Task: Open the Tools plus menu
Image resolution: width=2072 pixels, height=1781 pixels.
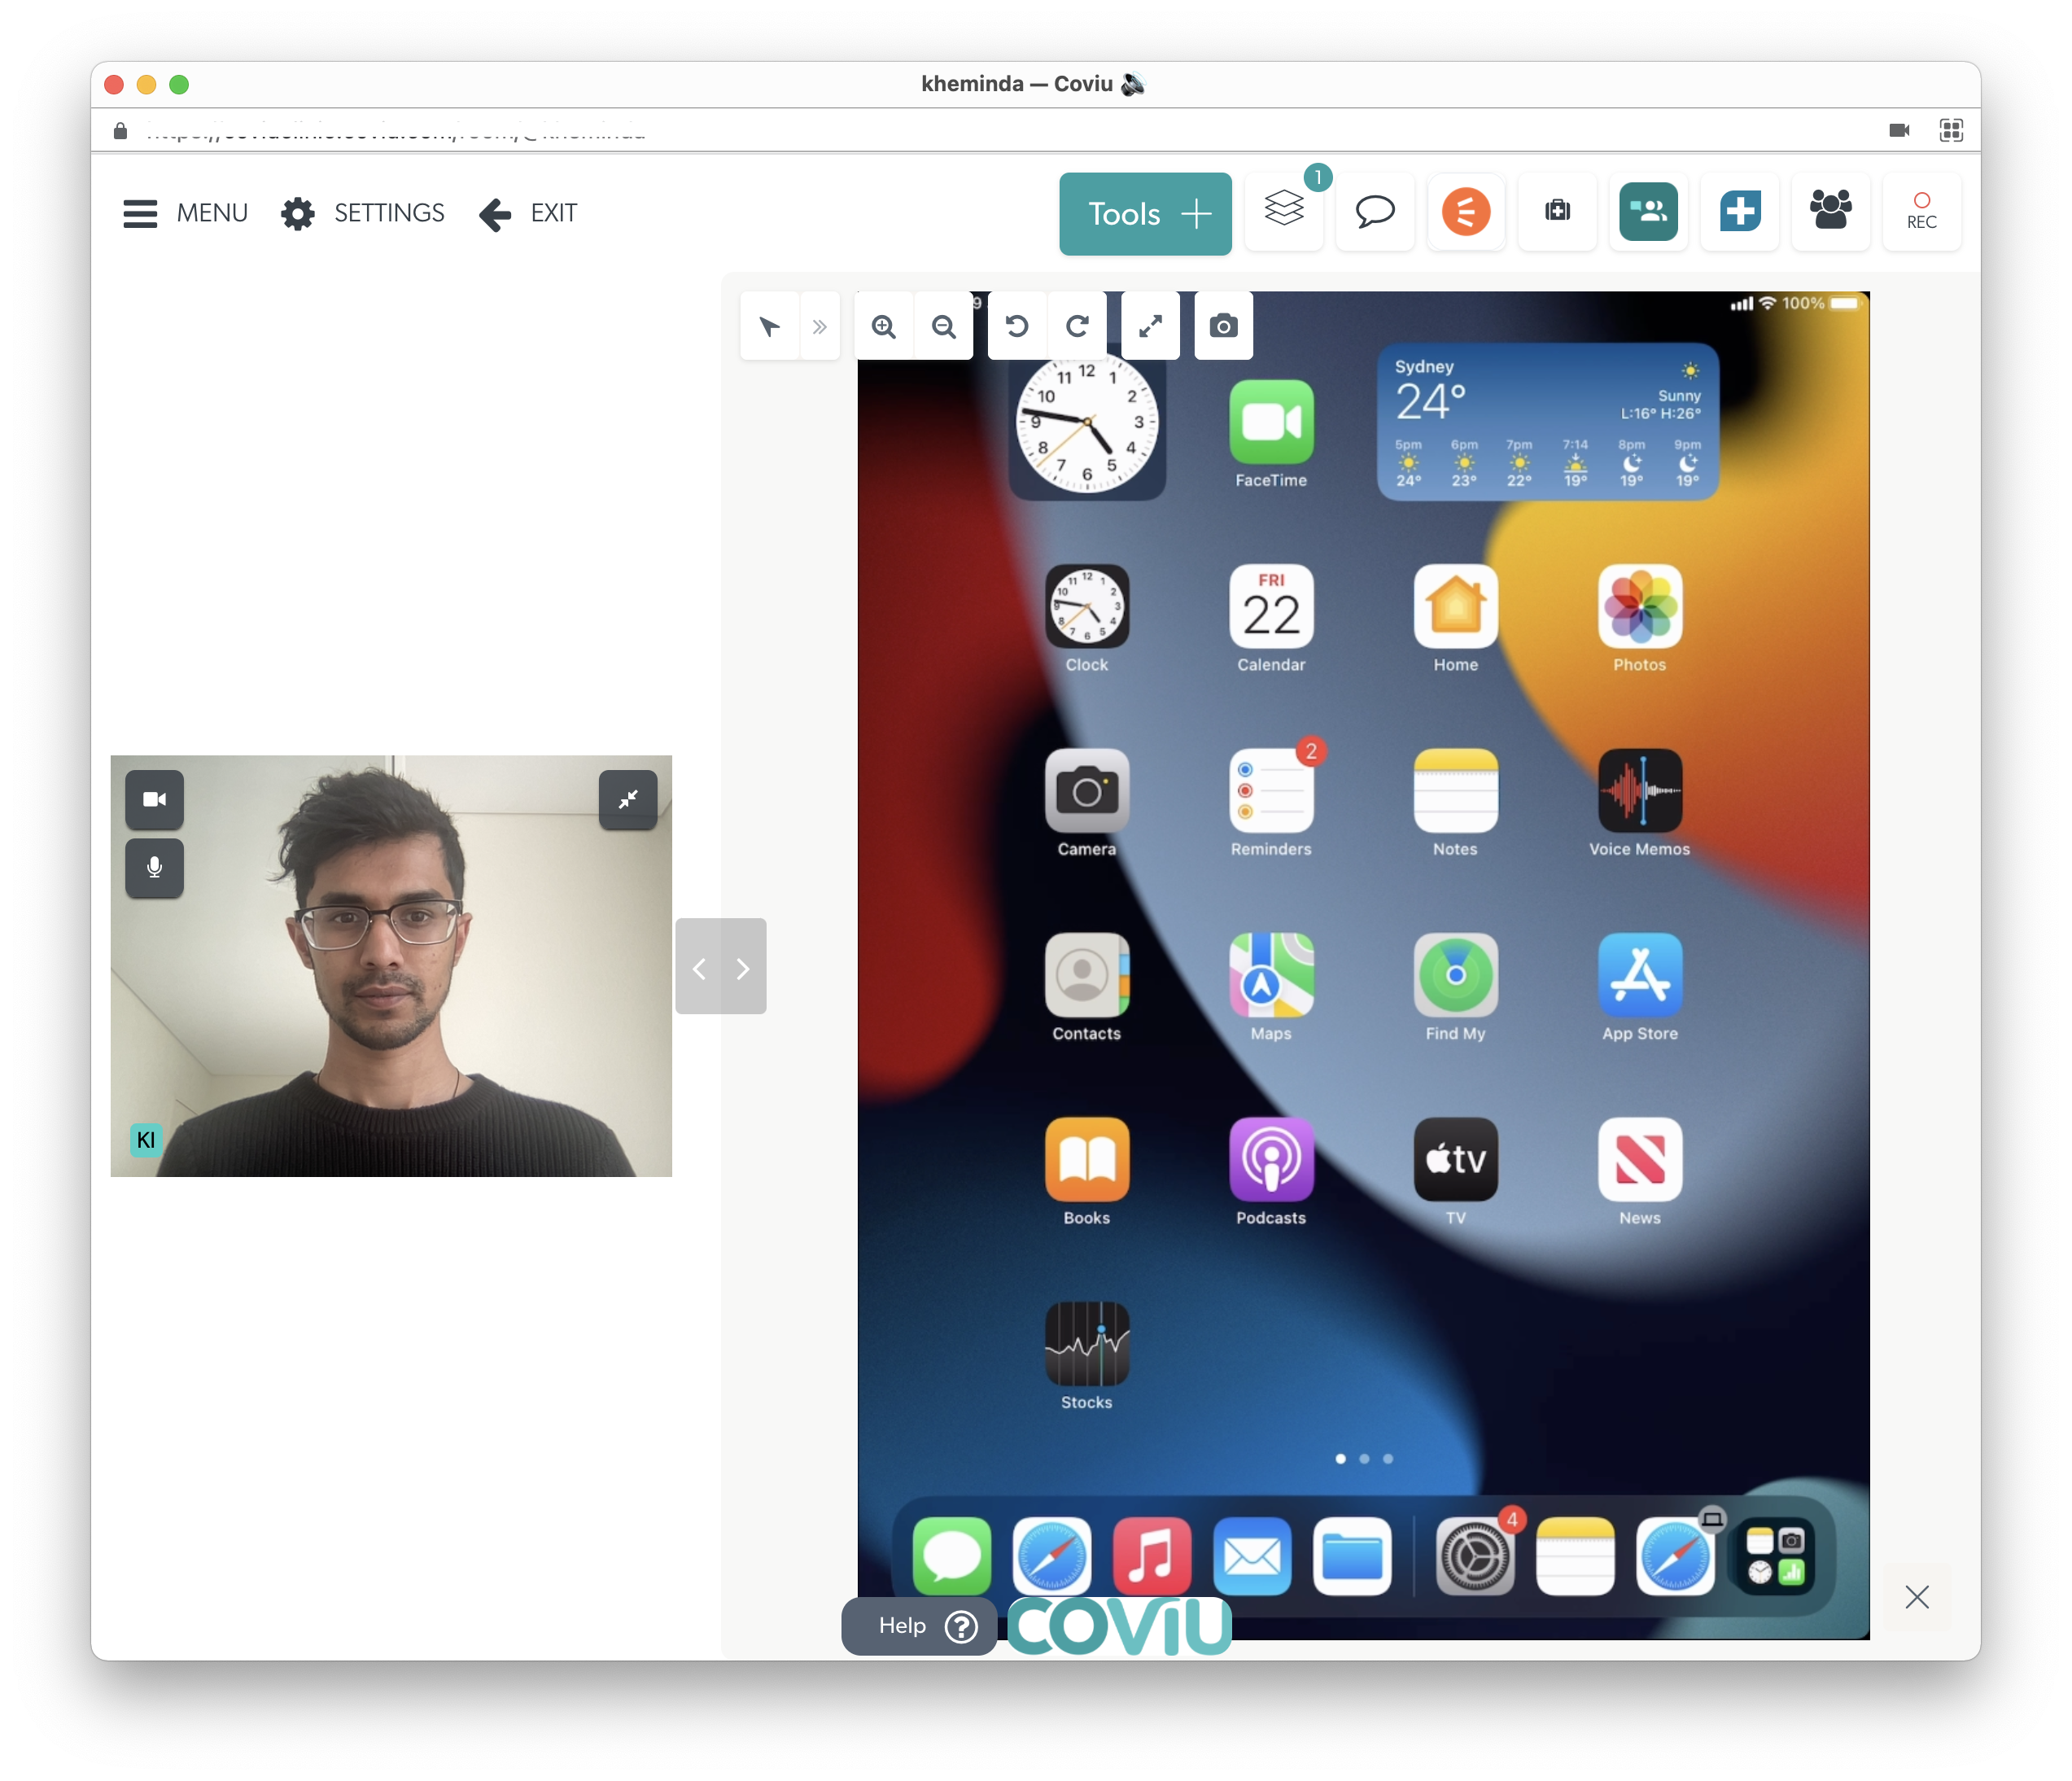Action: (1145, 213)
